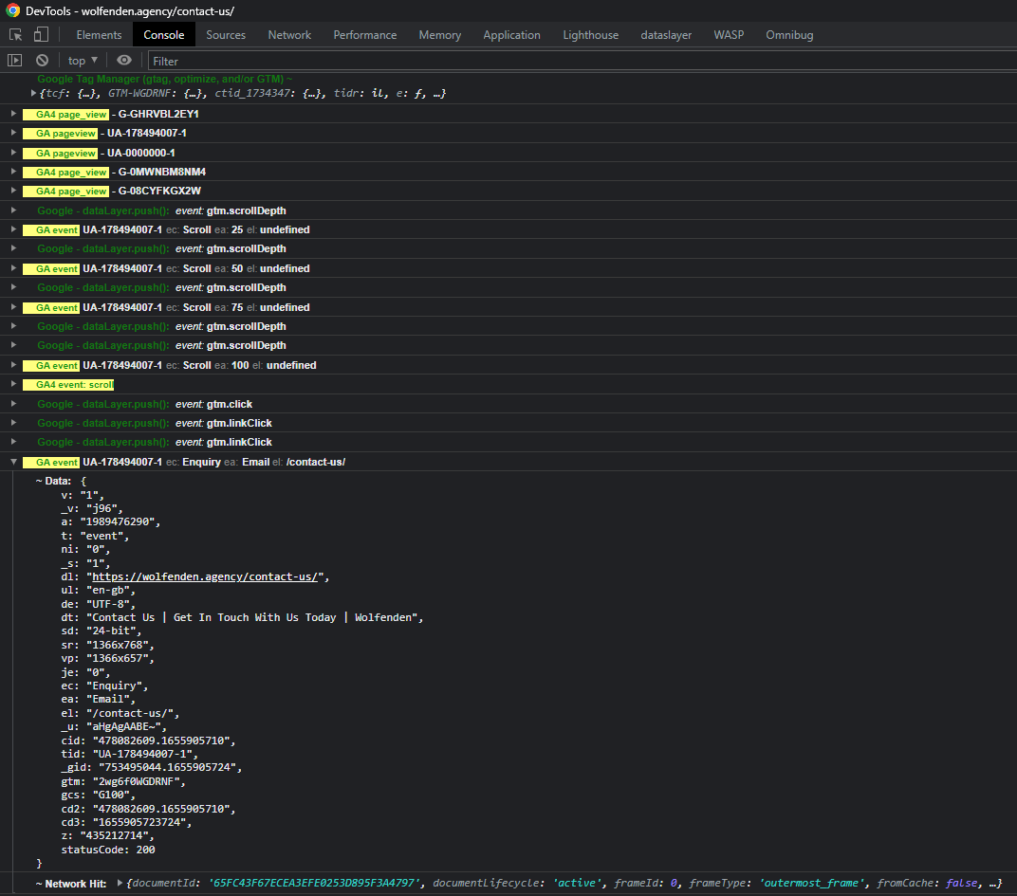Click the GA4 event: scroll label
Screen dimensions: 1017x896
click(x=68, y=384)
